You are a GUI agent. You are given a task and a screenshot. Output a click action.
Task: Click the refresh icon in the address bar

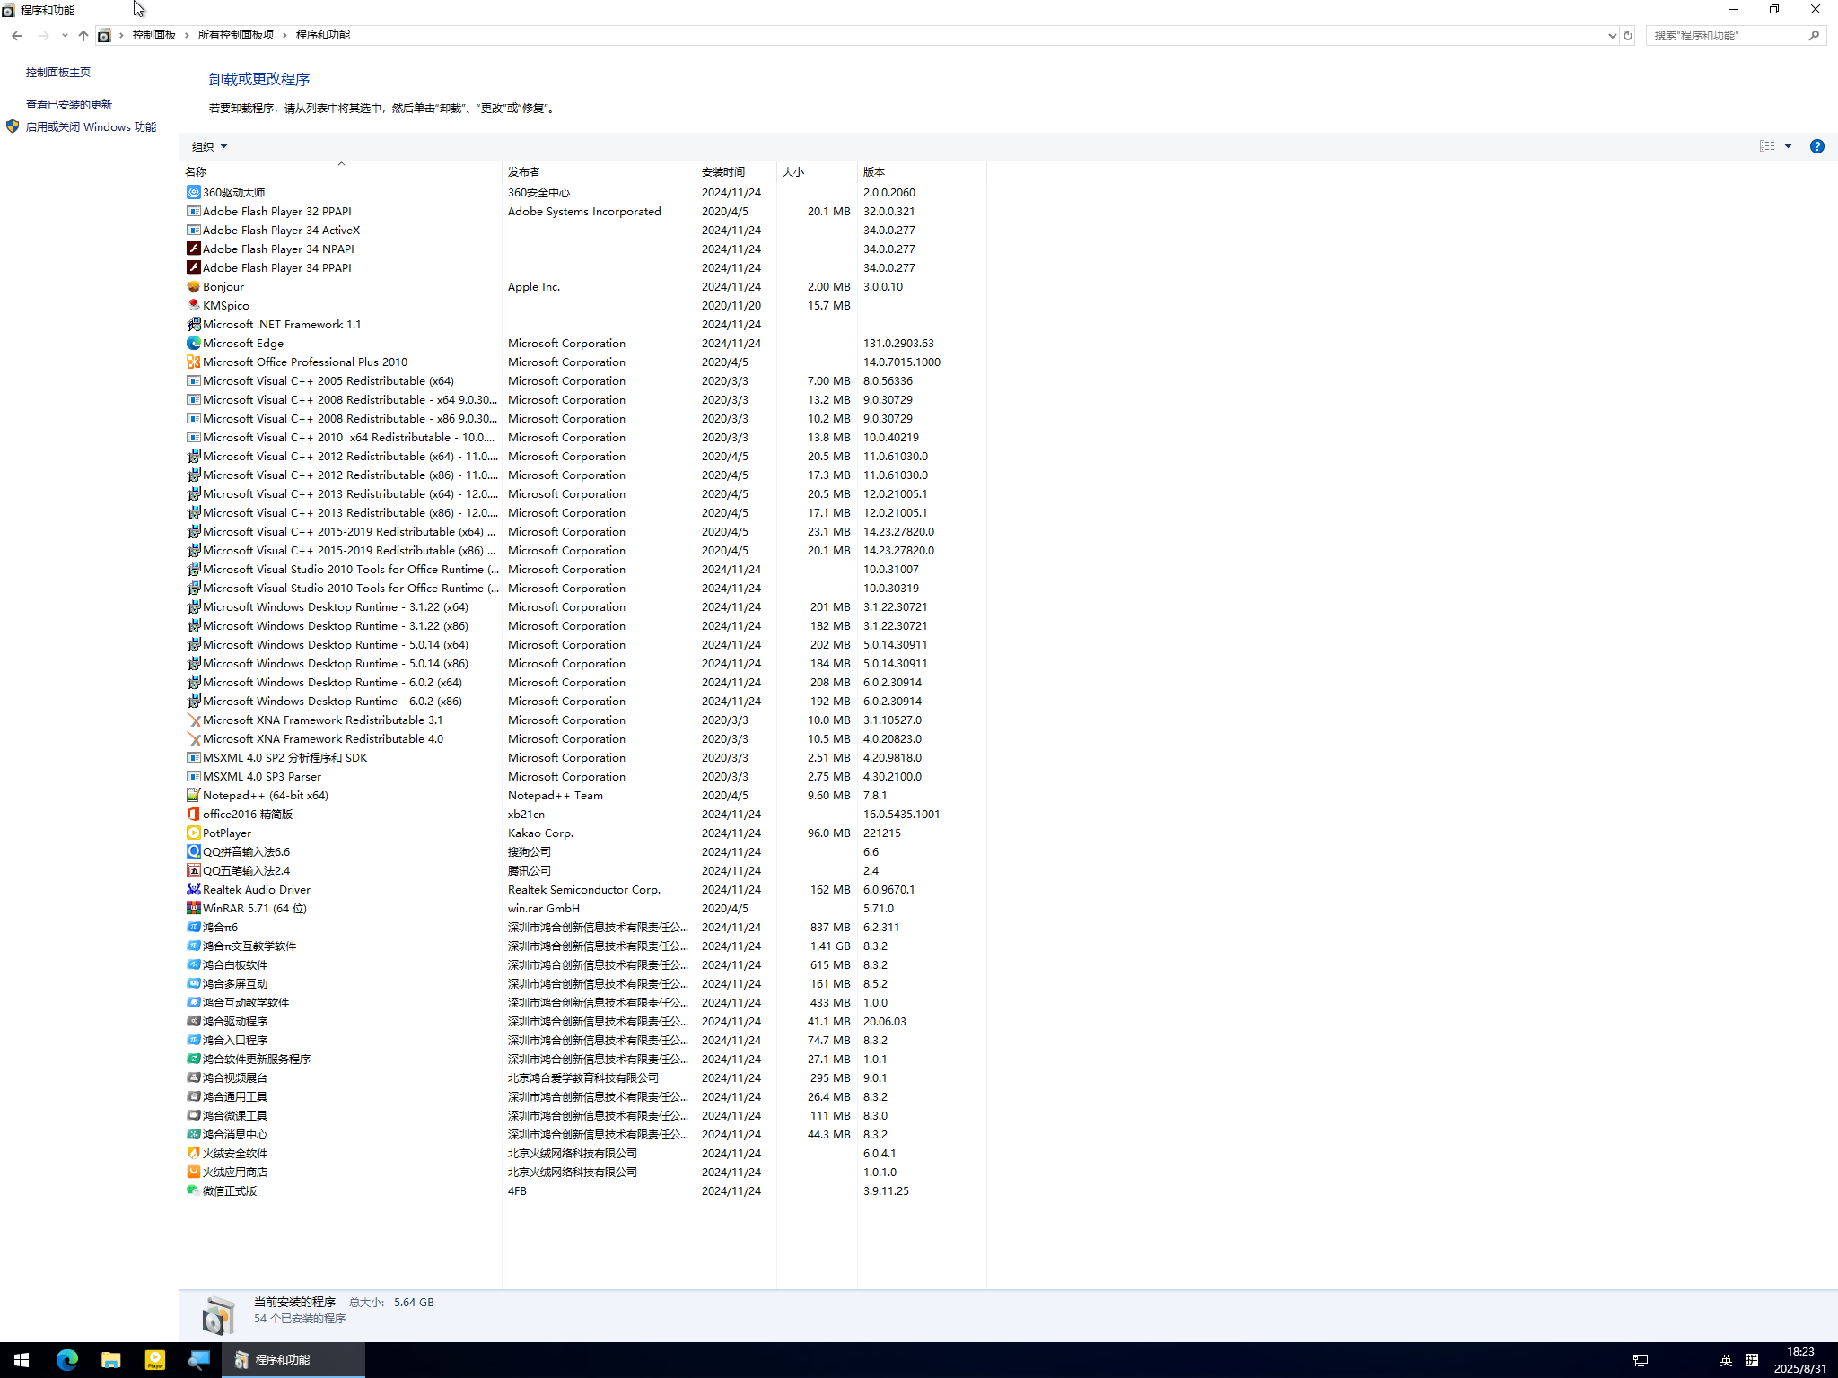(1628, 35)
